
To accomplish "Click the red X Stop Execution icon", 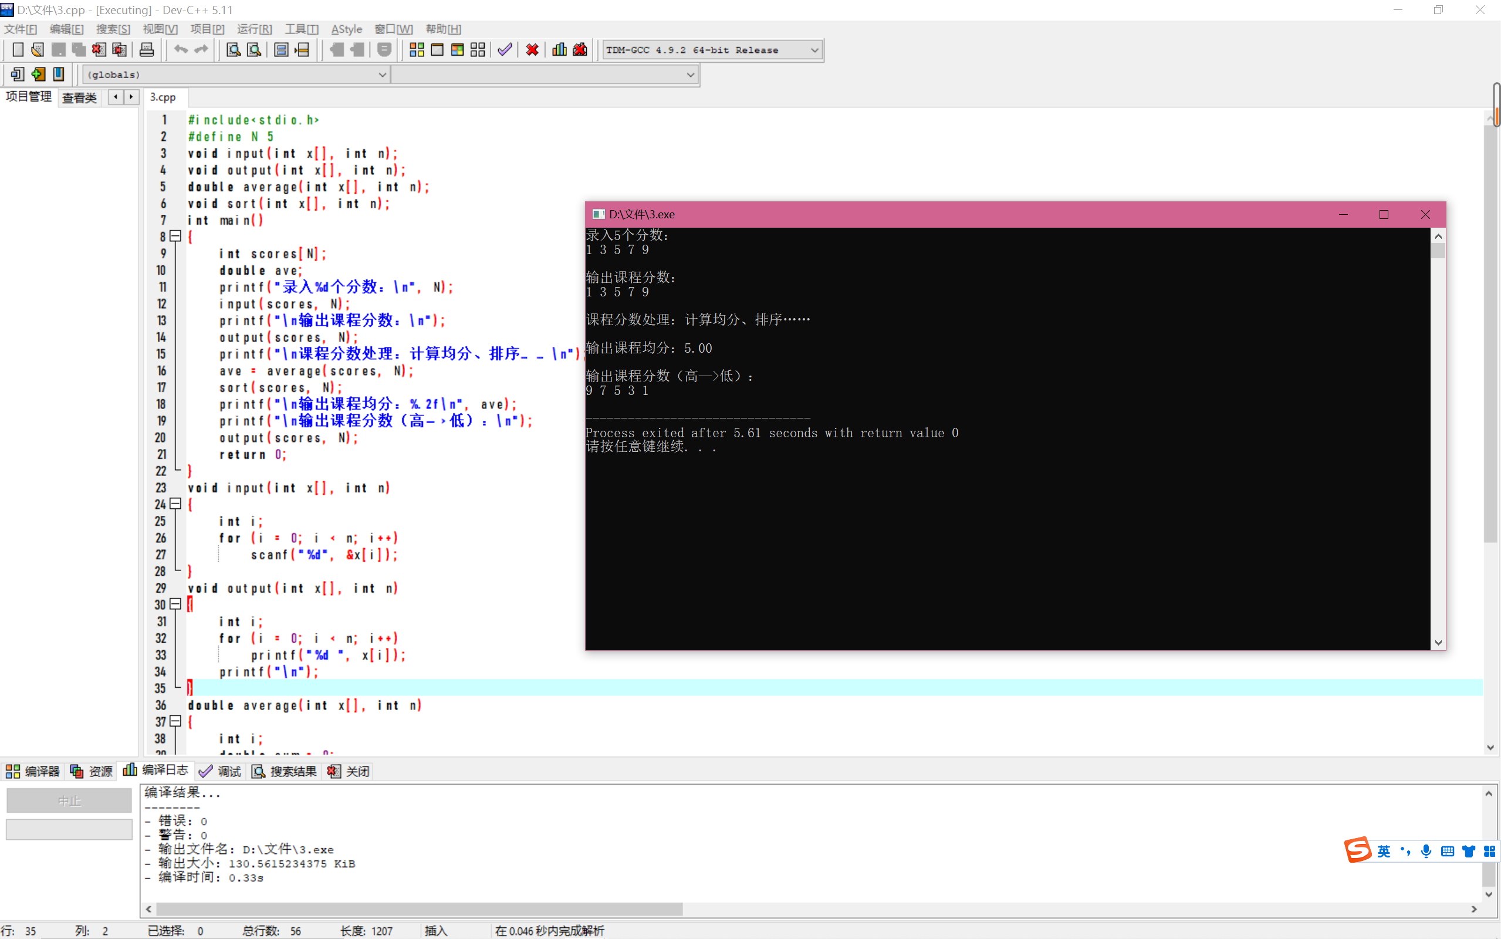I will [532, 50].
